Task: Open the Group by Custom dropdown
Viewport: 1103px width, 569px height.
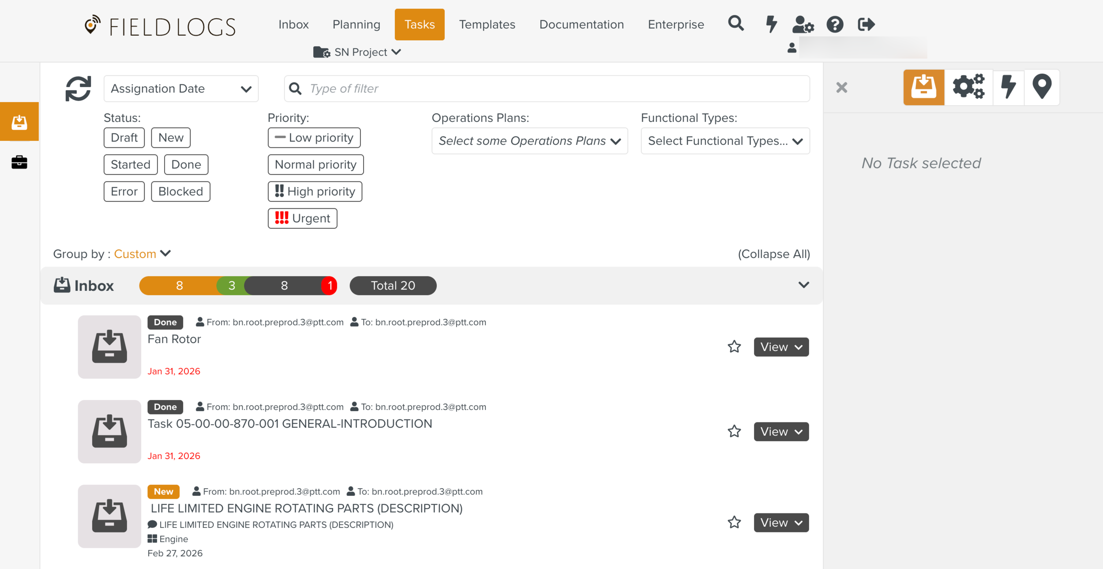Action: click(x=142, y=254)
